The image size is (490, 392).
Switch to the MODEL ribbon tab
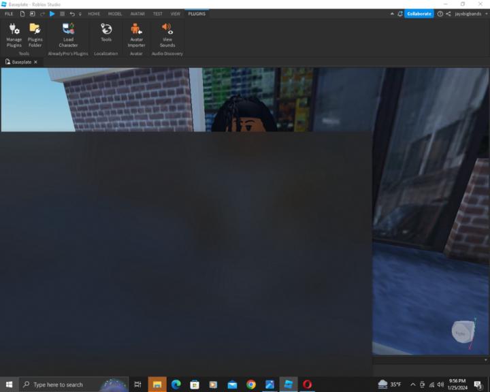pyautogui.click(x=115, y=14)
